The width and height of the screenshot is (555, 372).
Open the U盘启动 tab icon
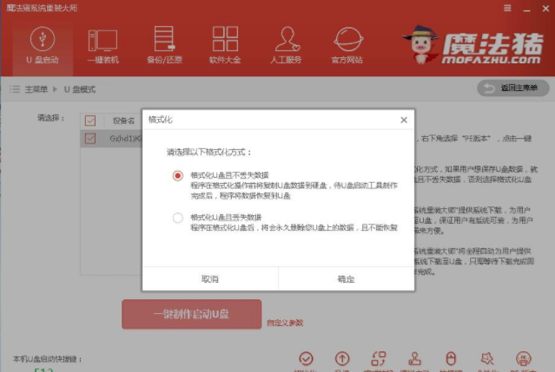click(40, 39)
